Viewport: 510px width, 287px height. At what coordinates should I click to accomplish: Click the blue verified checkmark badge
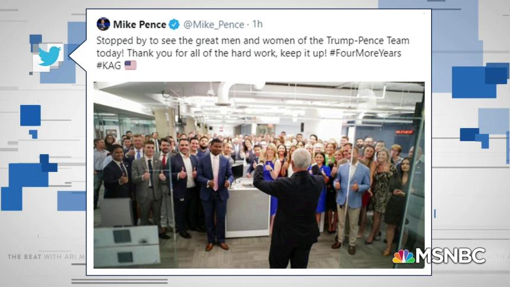(x=174, y=24)
